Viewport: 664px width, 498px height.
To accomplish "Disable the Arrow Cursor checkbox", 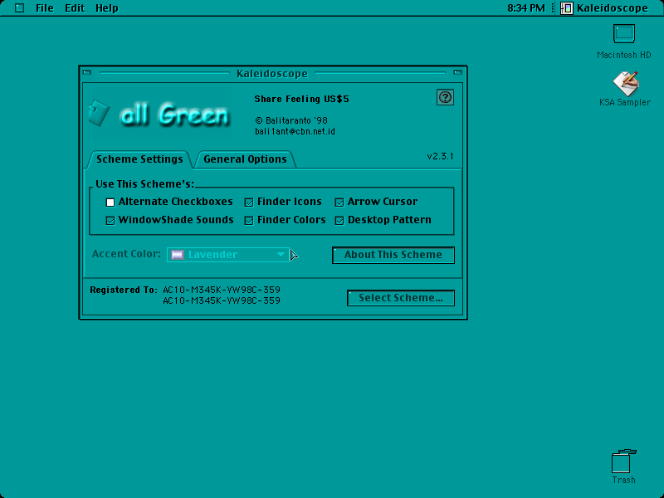I will click(x=339, y=203).
